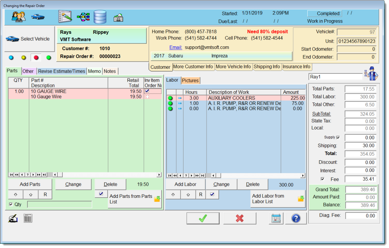389x248 pixels.
Task: Click the mechanic technician icon beside Ray1
Action: [x=371, y=74]
